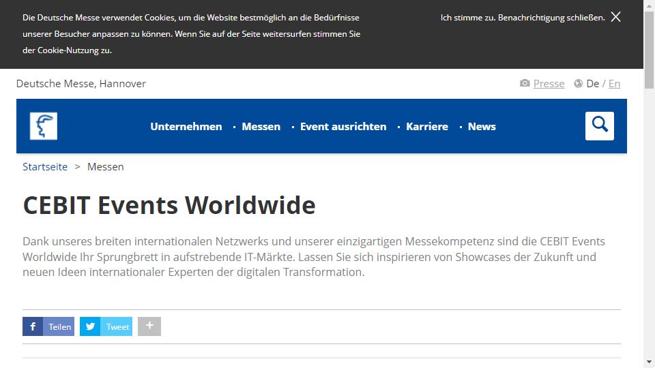Open the Unternehmen menu

[x=186, y=127]
